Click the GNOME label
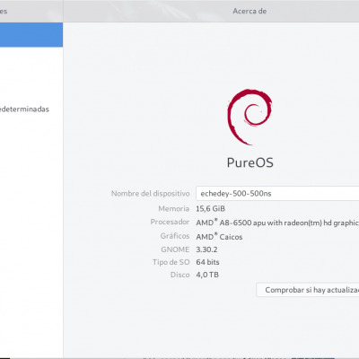 pyautogui.click(x=175, y=250)
